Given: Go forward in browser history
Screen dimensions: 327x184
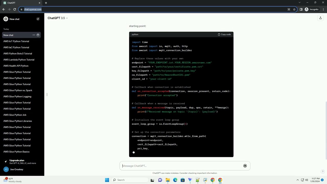Looking at the screenshot, I should 9,9.
